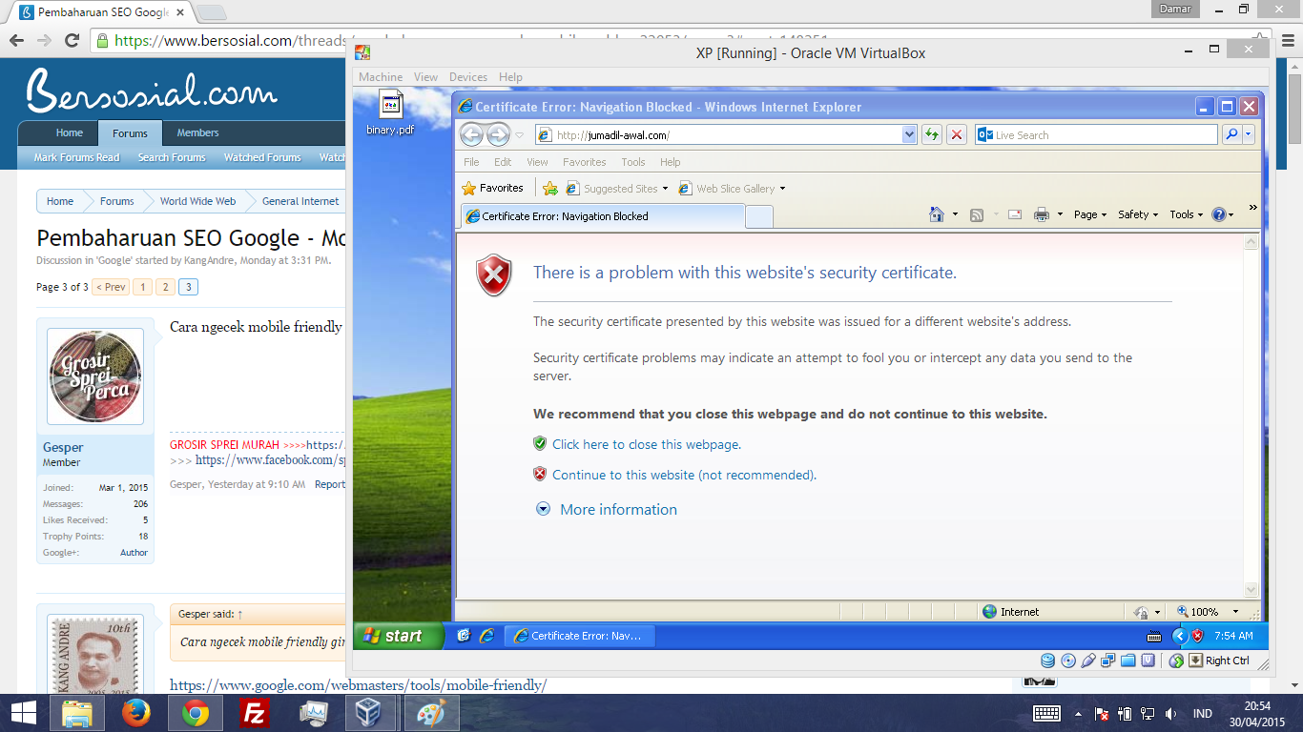The height and width of the screenshot is (732, 1303).
Task: Click Chrome reload page button
Action: click(72, 40)
